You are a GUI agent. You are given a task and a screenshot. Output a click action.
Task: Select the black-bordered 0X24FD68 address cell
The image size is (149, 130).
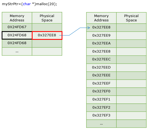click(17, 35)
